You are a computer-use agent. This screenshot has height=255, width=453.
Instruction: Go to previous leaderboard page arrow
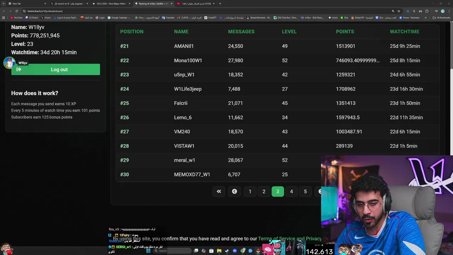(234, 191)
